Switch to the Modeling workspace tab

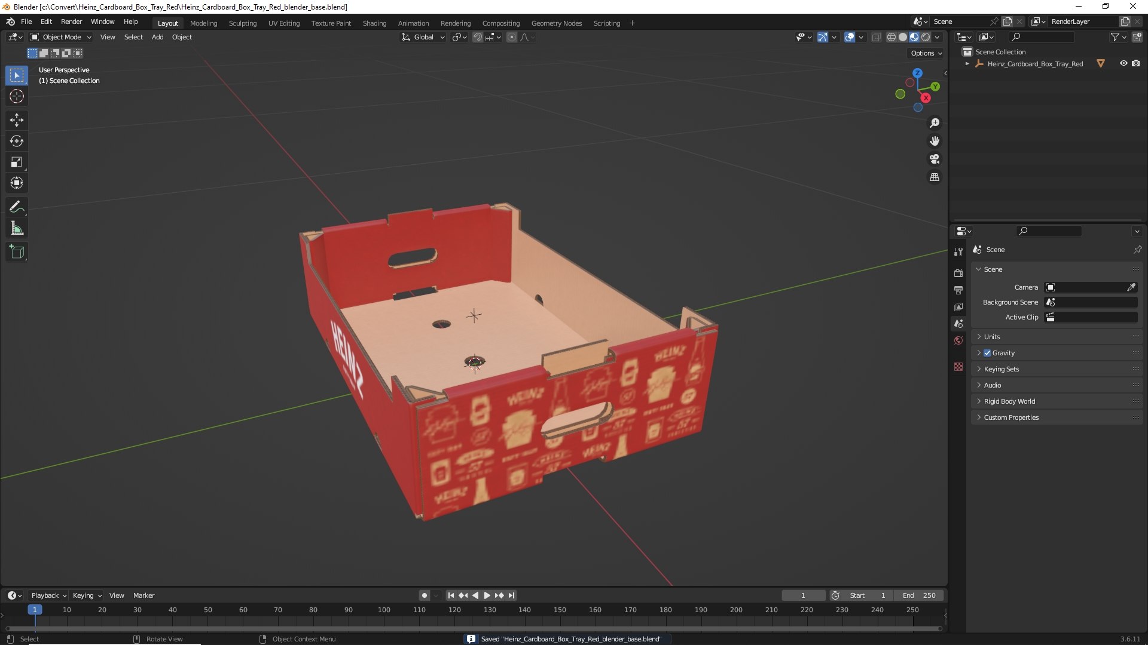click(203, 23)
